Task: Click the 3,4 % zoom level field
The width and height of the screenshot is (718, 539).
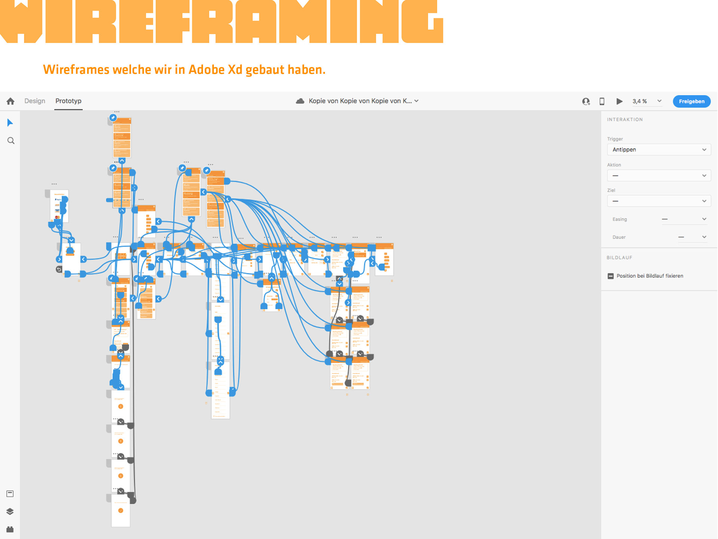Action: 639,101
